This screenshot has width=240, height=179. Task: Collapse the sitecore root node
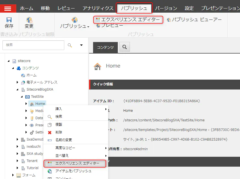(x=9, y=61)
